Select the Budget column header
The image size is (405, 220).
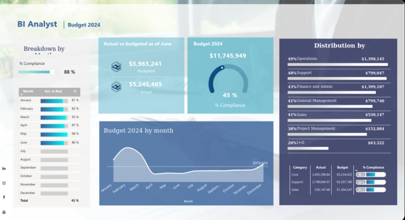click(x=343, y=167)
